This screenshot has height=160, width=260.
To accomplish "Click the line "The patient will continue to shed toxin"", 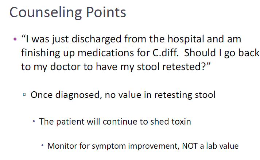I will (x=115, y=121).
